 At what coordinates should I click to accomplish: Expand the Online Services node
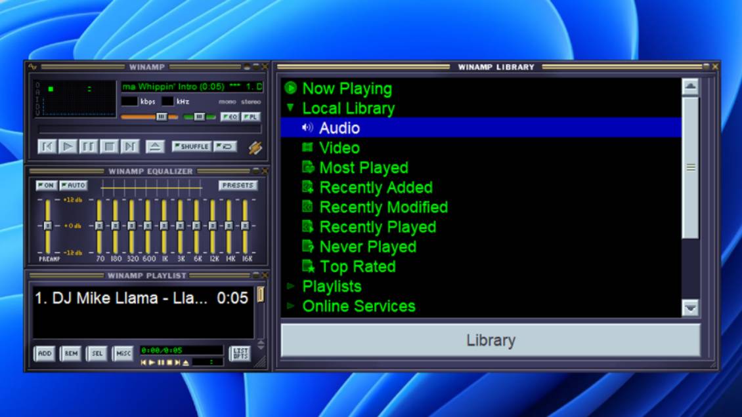click(290, 306)
